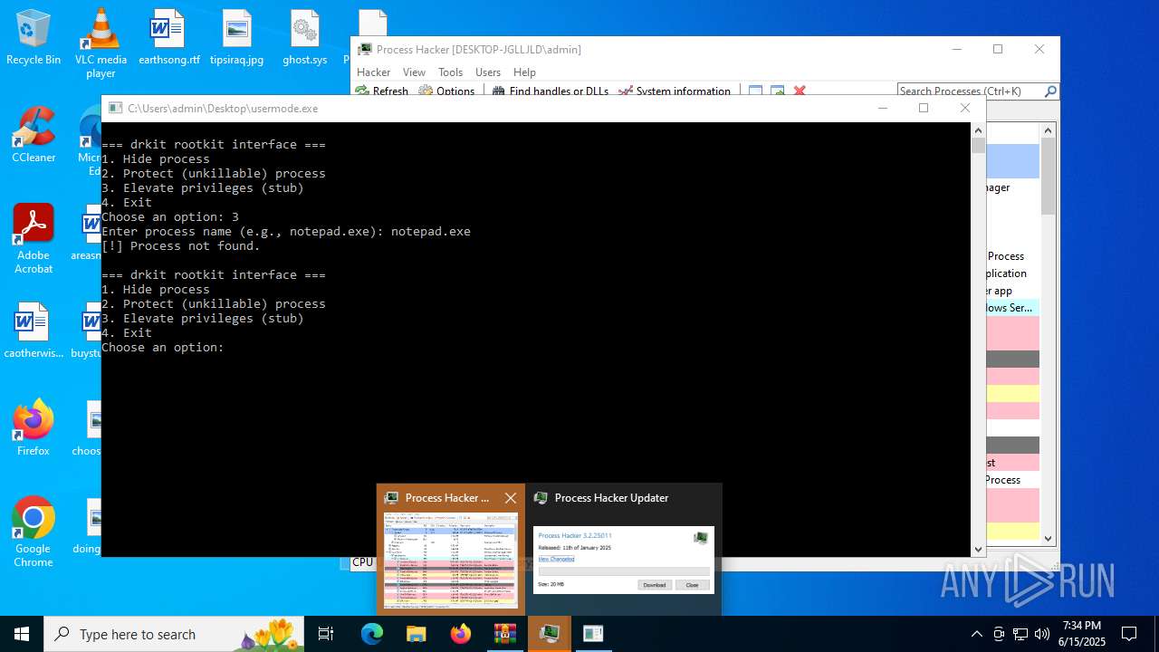1159x652 pixels.
Task: Click the plain window toolbar icon left of the red X
Action: (755, 91)
